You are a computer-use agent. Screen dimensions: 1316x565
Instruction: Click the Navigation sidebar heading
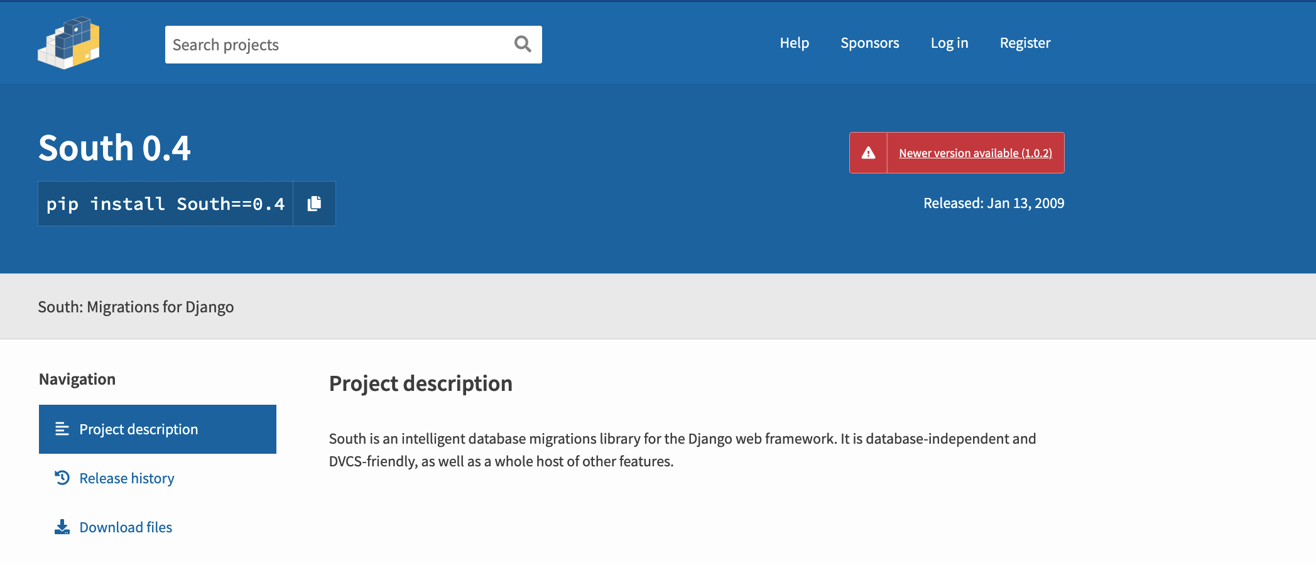(x=77, y=379)
